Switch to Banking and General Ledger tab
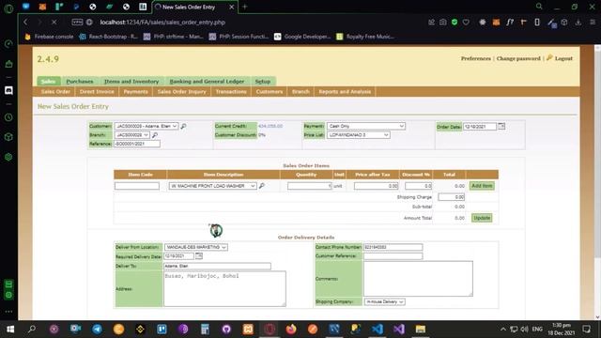Viewport: 601px width, 338px height. pyautogui.click(x=207, y=82)
